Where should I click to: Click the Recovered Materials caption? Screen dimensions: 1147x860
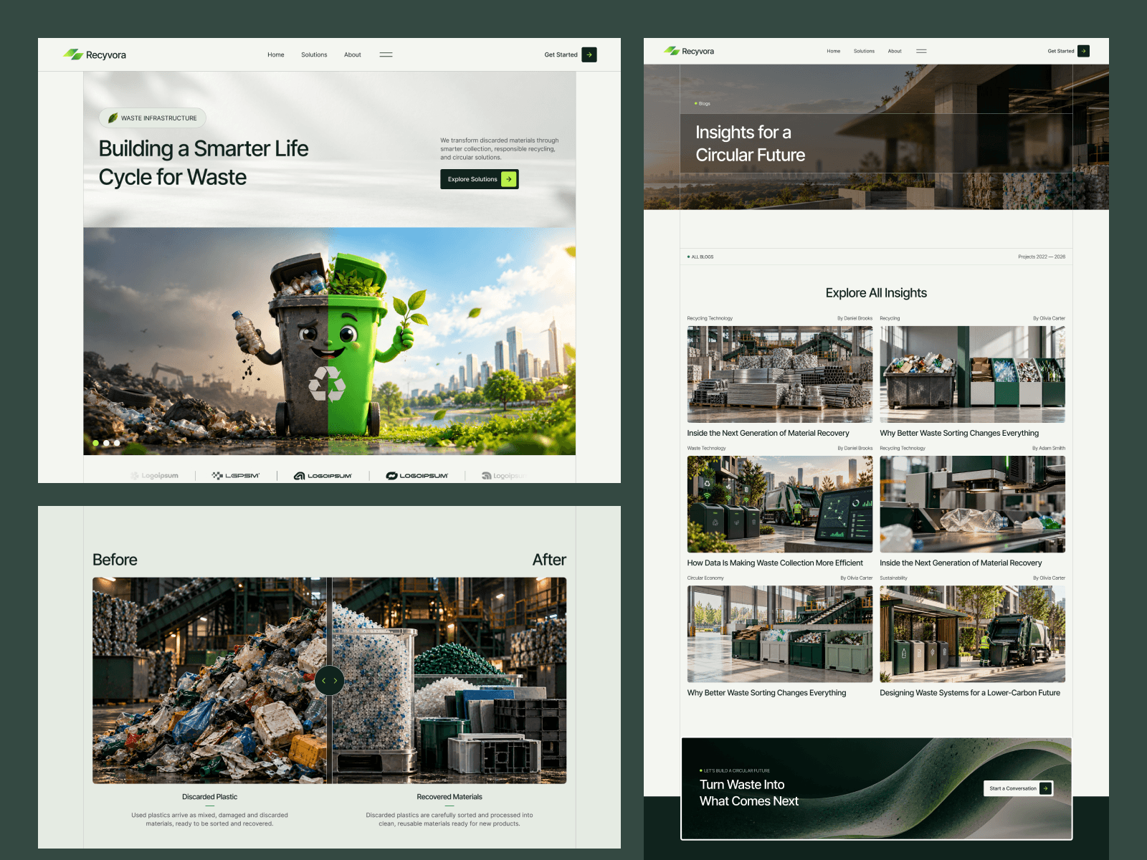pyautogui.click(x=449, y=797)
